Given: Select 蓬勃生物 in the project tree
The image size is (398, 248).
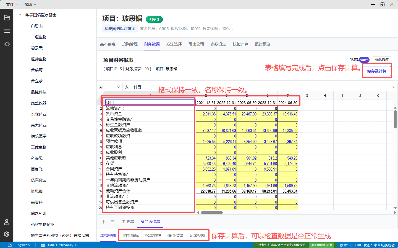Looking at the screenshot, I should point(39,59).
